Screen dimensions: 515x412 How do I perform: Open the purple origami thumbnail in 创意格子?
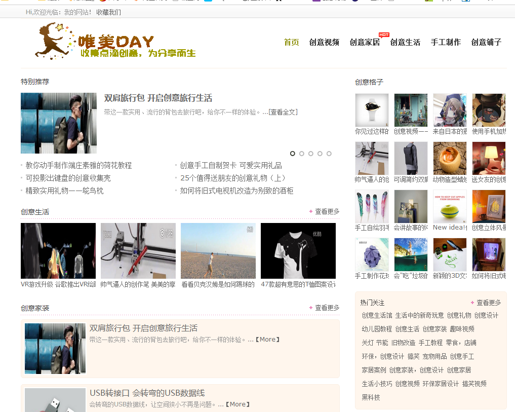[372, 254]
